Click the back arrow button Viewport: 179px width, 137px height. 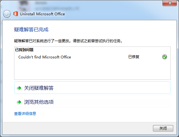7,14
